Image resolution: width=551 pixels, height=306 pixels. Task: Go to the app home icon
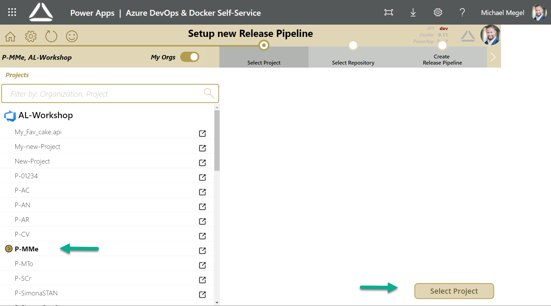[10, 36]
